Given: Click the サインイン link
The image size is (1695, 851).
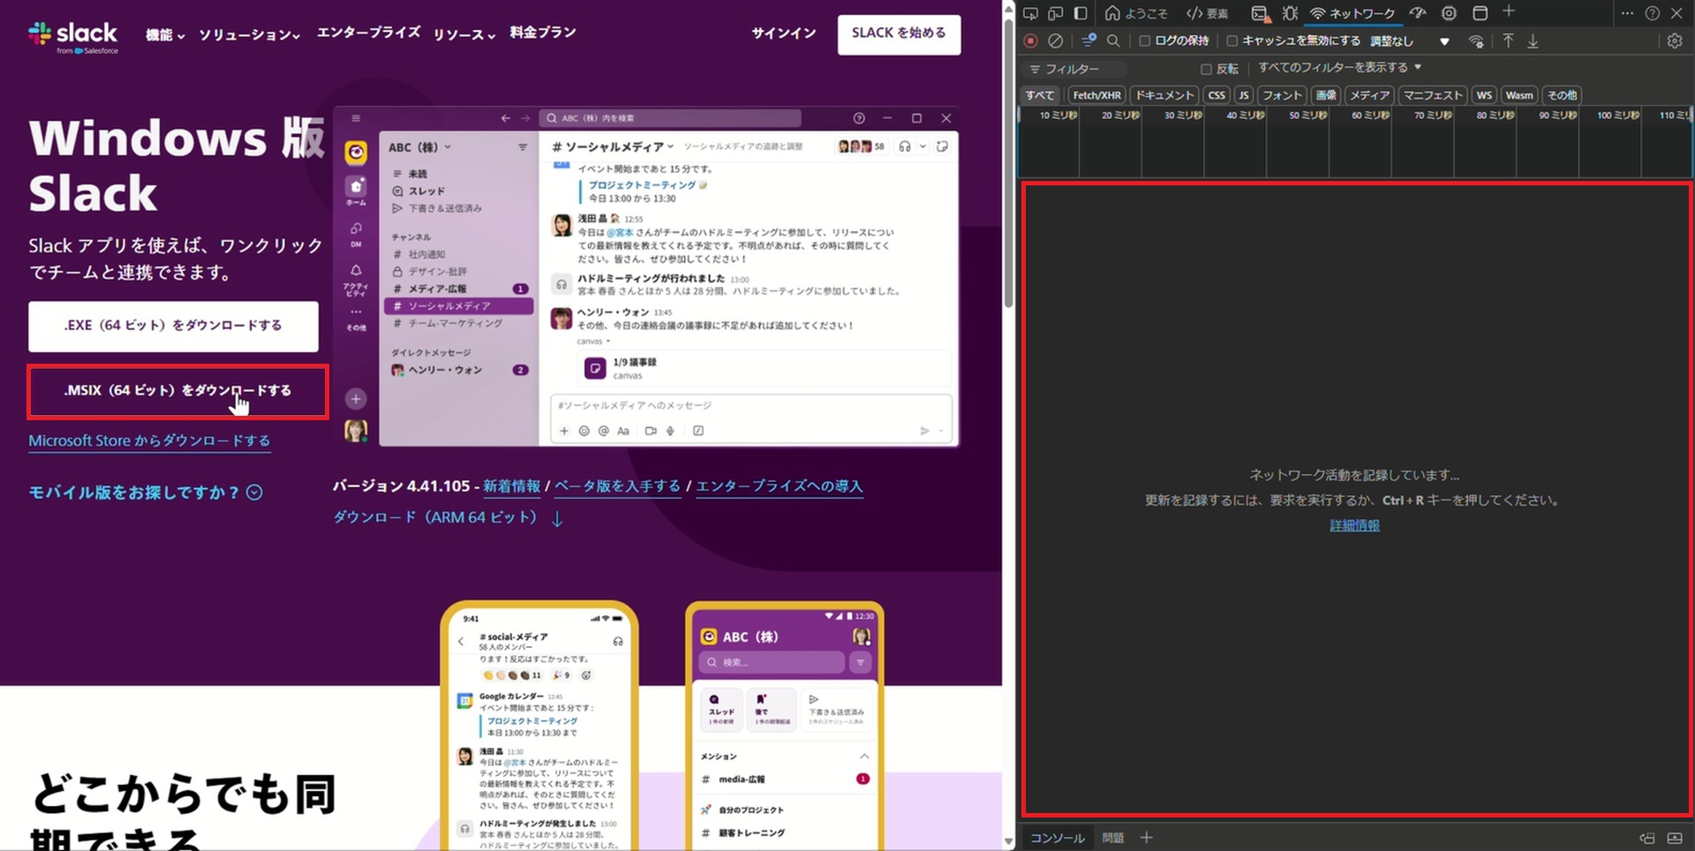Looking at the screenshot, I should tap(783, 34).
